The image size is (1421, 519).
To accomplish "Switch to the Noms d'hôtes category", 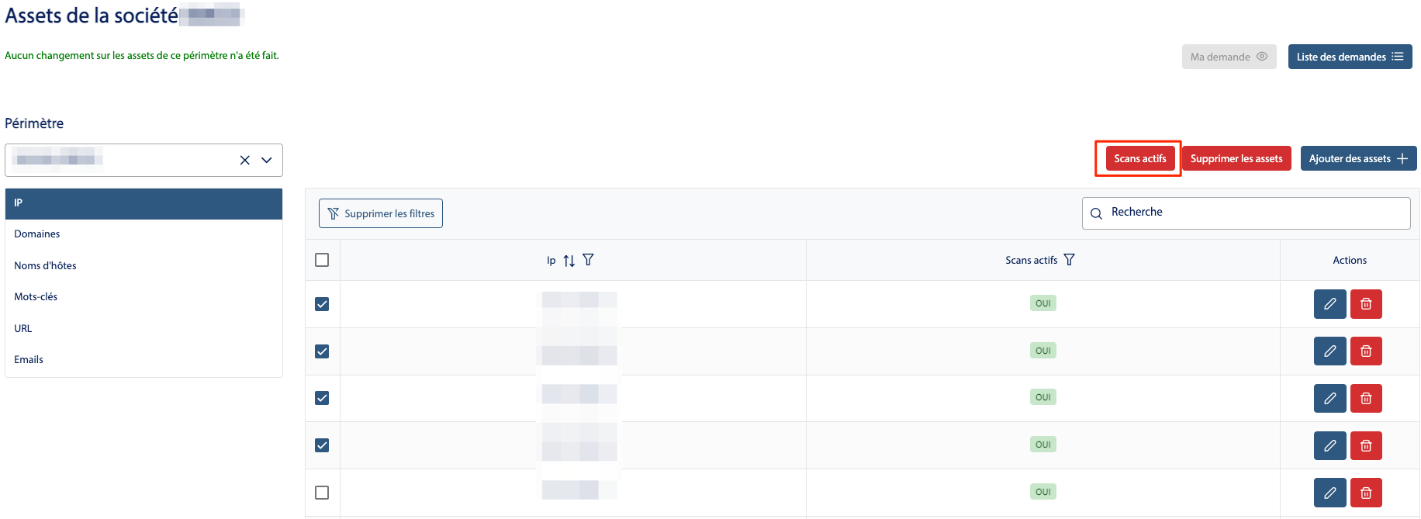I will [45, 265].
